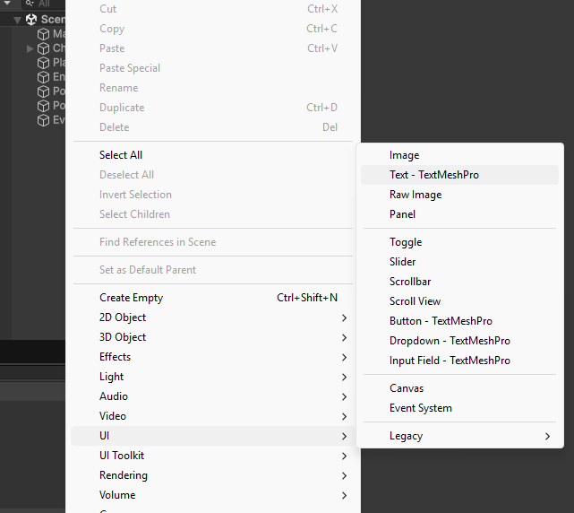The image size is (574, 513).
Task: Create a Scroll View element
Action: pyautogui.click(x=459, y=301)
